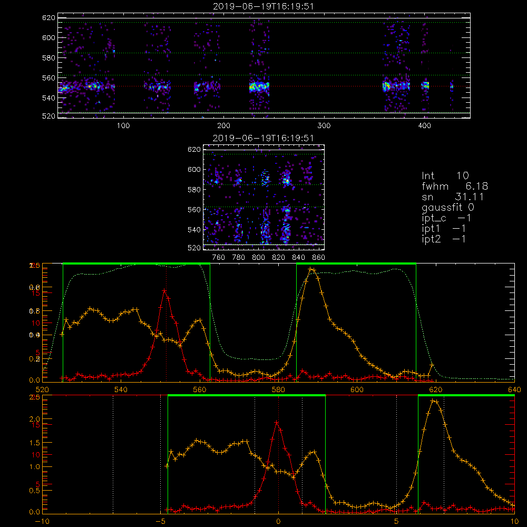Image resolution: width=527 pixels, height=527 pixels.
Task: Click x-axis tick 580 of the third plot
Action: pyautogui.click(x=278, y=389)
